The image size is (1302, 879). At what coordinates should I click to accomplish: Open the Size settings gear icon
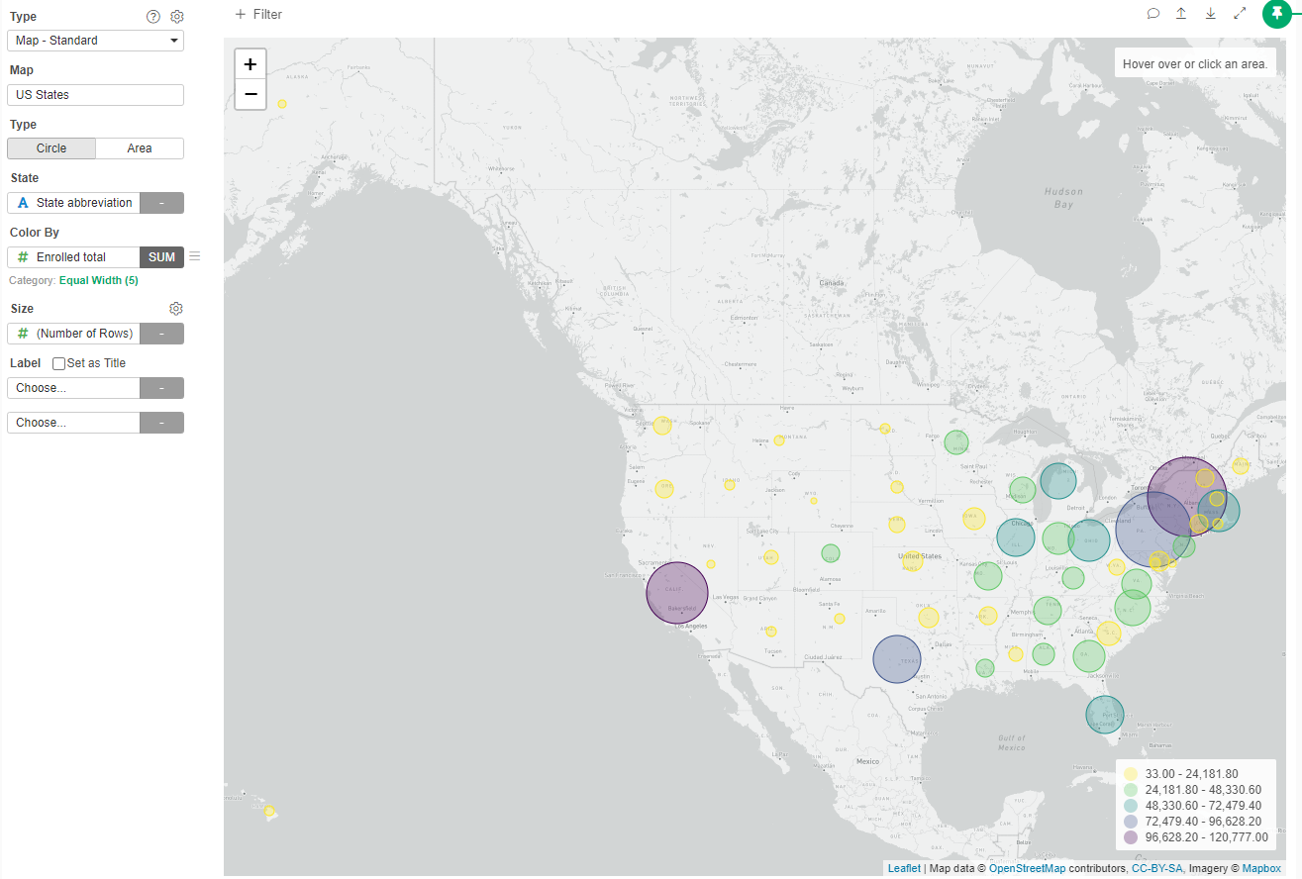[176, 309]
